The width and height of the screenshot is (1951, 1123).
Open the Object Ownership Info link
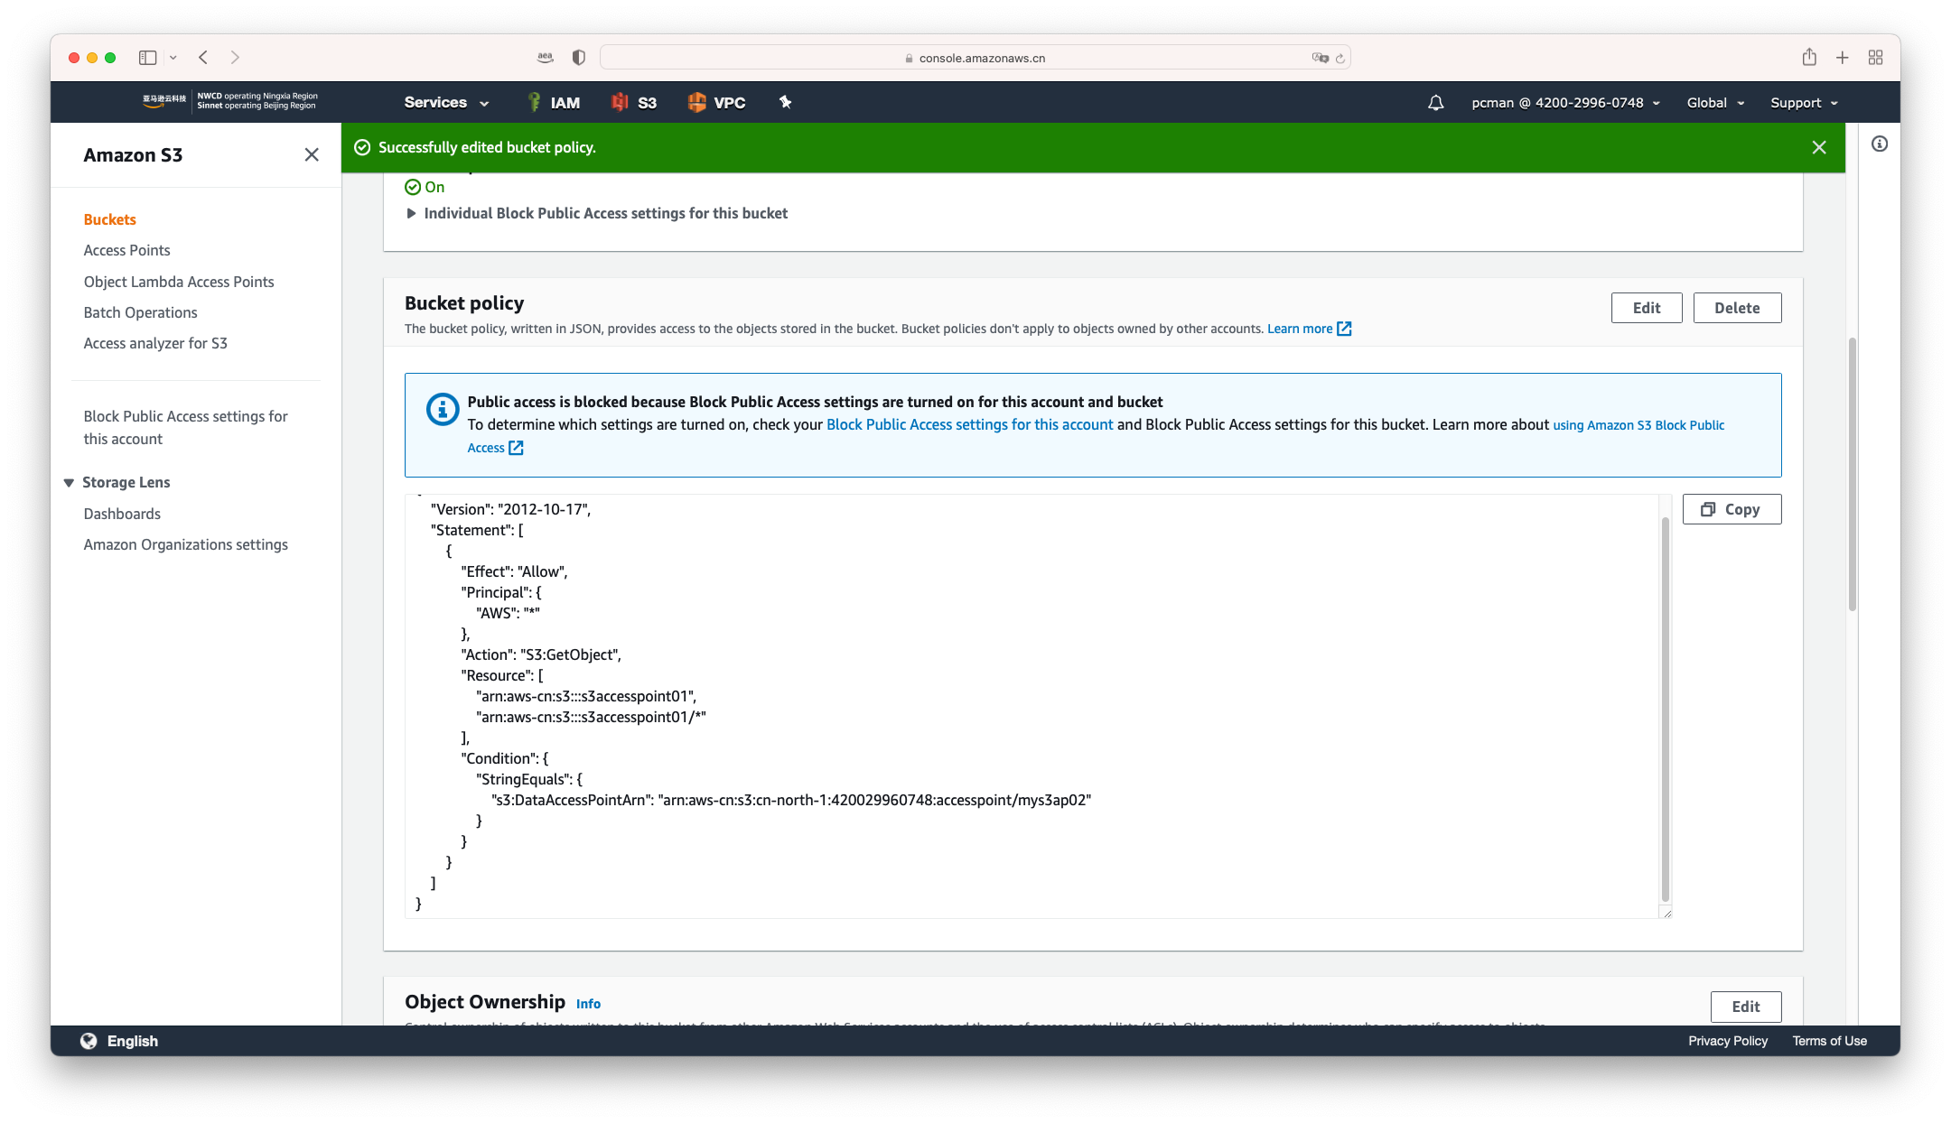point(588,1004)
